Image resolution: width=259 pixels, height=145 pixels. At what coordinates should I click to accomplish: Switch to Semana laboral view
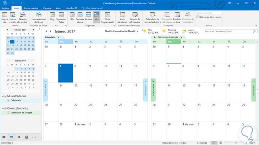click(80, 18)
